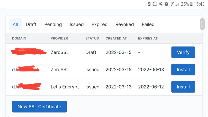
Task: Tap the muted sound status icon
Action: (161, 4)
